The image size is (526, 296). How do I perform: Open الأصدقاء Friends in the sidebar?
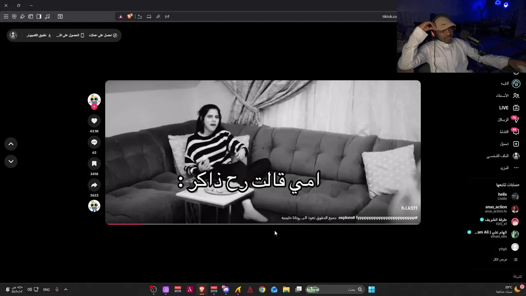[x=508, y=95]
